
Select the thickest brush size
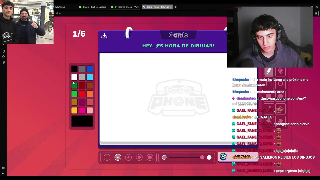(x=150, y=157)
